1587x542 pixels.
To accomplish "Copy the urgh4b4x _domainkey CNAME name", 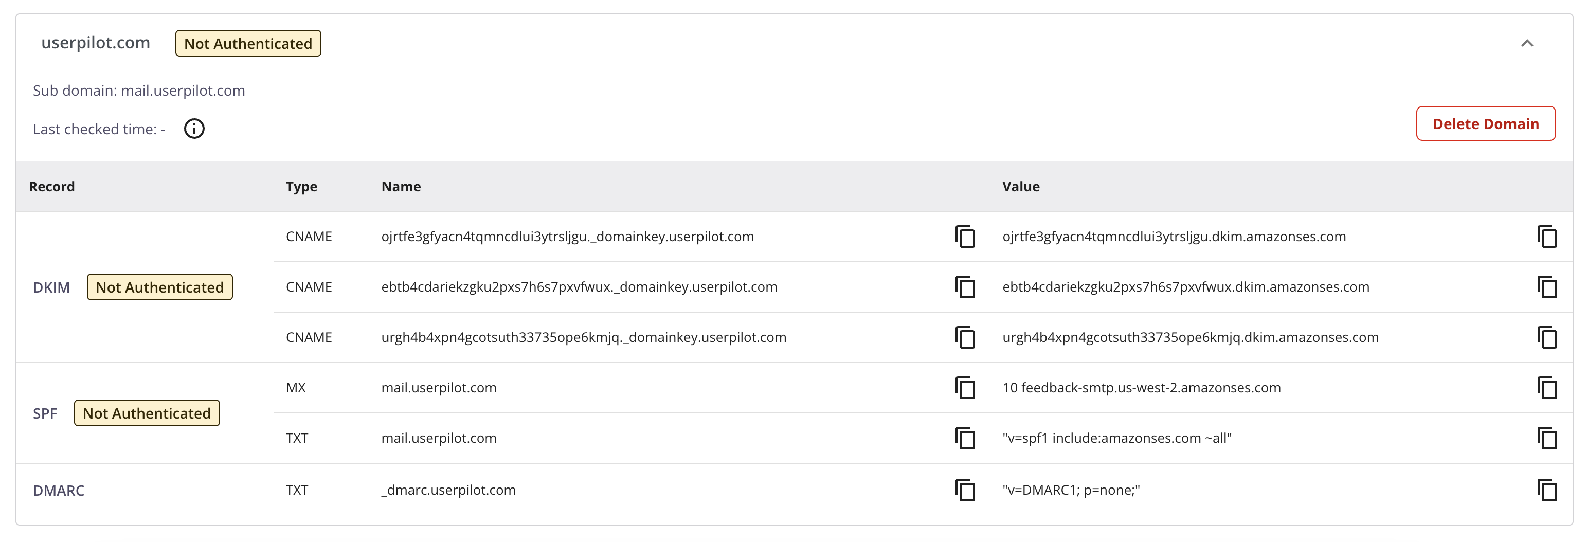I will 965,337.
